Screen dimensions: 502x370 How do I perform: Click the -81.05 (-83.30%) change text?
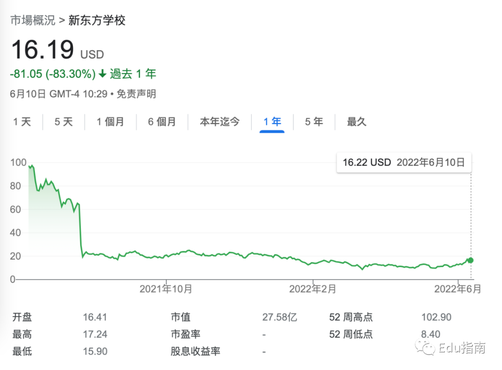[53, 74]
